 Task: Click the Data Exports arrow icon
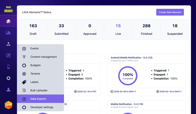[x=24, y=99]
